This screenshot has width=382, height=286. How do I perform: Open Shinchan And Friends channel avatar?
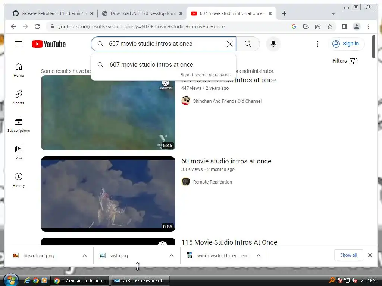(186, 101)
